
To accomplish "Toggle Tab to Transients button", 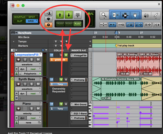I will tap(112, 25).
